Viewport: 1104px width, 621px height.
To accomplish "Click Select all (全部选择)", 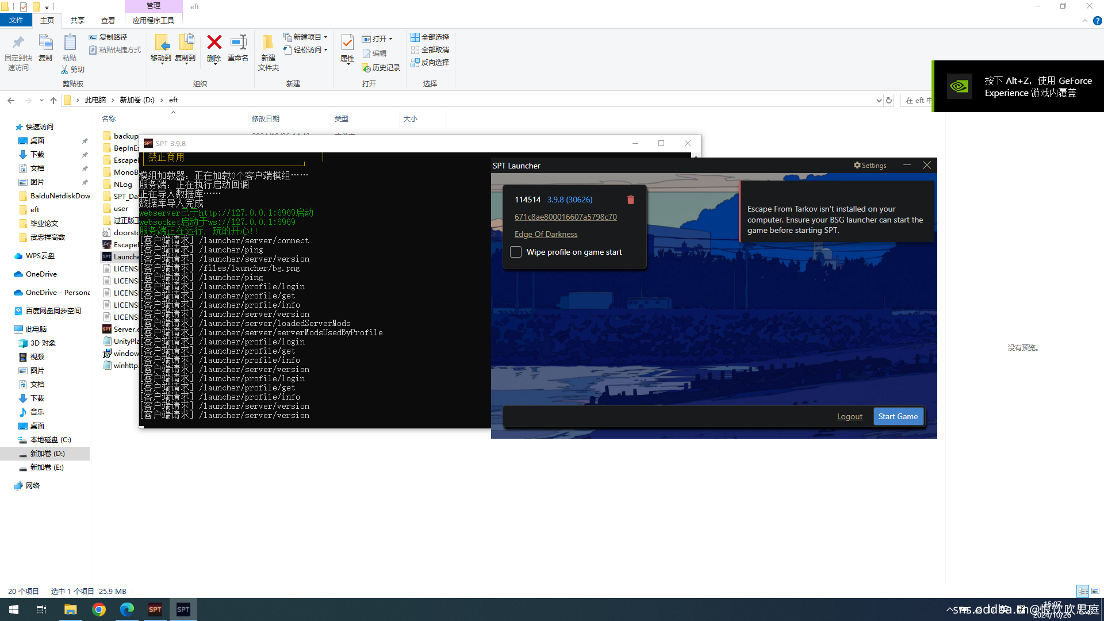I will [430, 37].
